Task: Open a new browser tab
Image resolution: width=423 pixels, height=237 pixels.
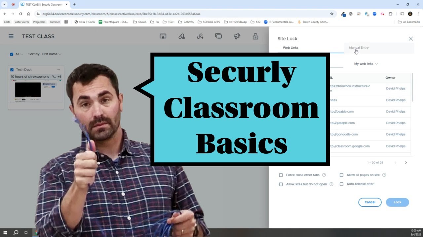Action: point(74,5)
